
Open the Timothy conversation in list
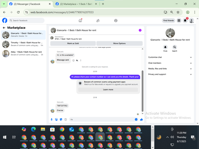pyautogui.click(x=23, y=44)
